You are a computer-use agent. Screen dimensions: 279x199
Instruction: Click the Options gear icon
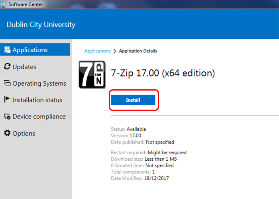coord(7,133)
